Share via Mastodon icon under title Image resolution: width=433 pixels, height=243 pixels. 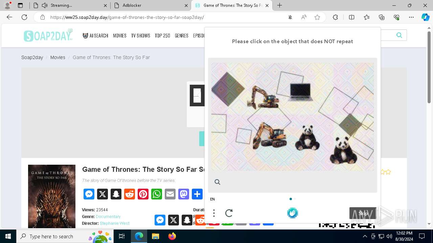[184, 194]
